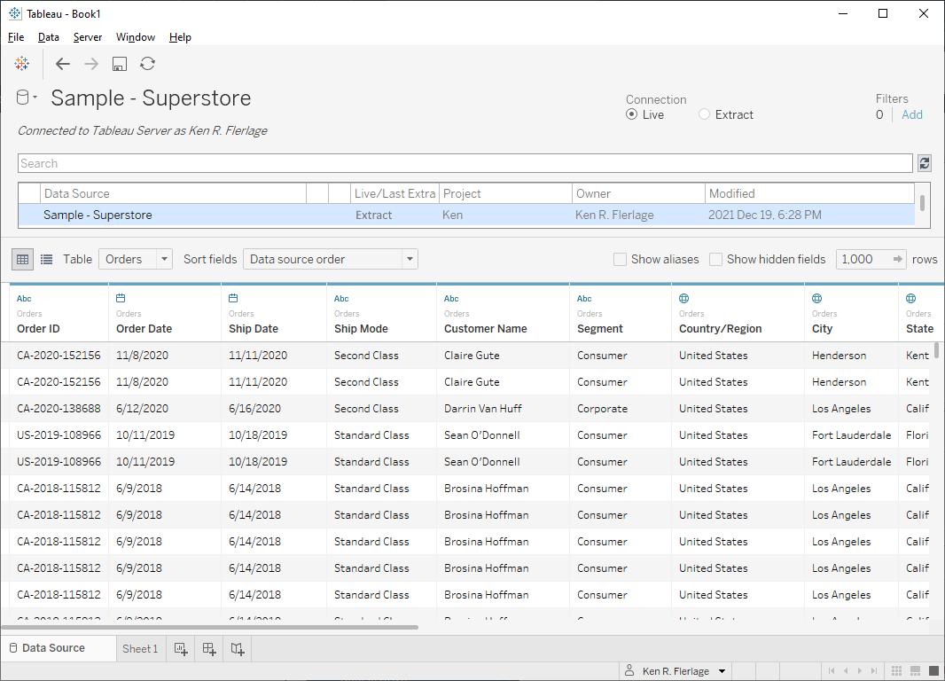Go back with the left arrow icon

point(63,63)
